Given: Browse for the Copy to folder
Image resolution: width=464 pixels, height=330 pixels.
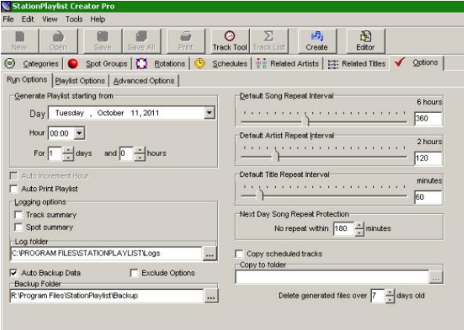Looking at the screenshot, I should coord(436,277).
